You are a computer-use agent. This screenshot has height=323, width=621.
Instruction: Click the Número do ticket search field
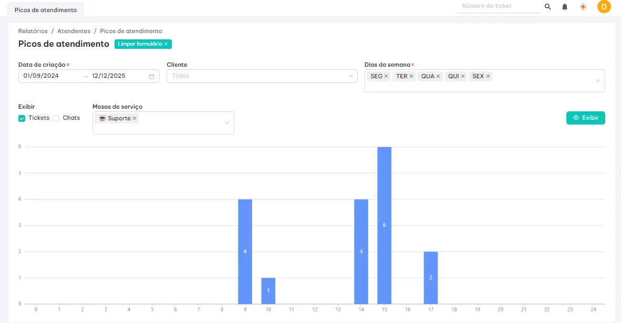pos(498,6)
